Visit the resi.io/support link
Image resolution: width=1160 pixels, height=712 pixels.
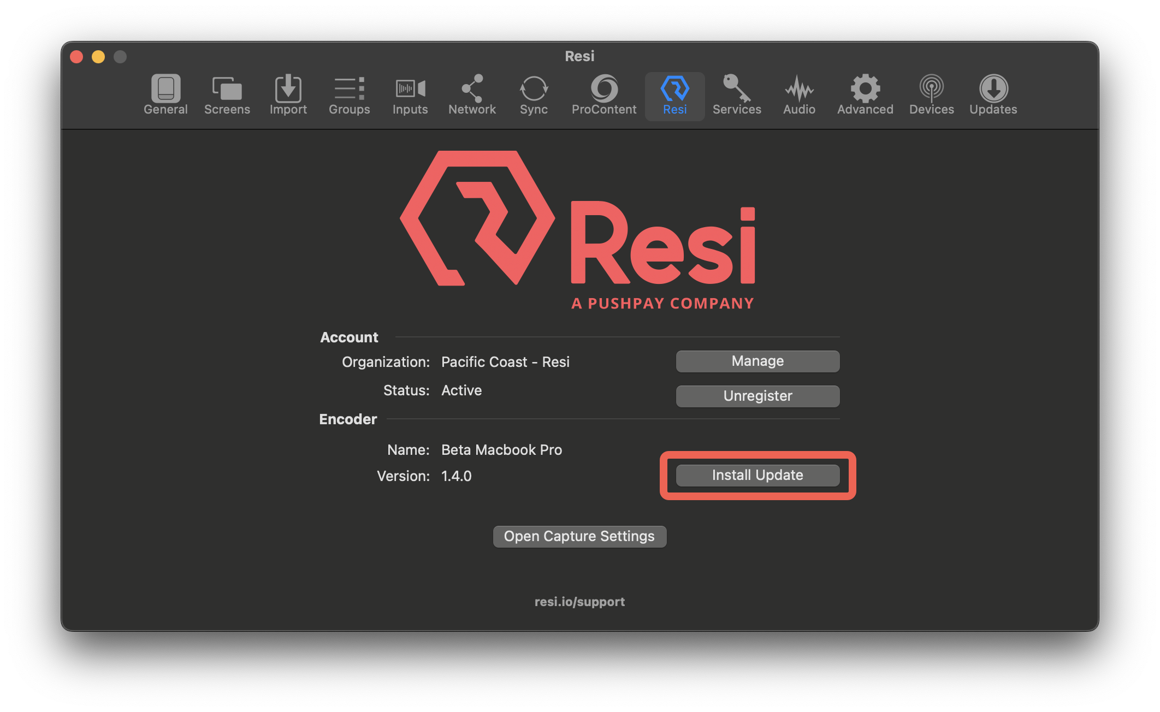(579, 601)
